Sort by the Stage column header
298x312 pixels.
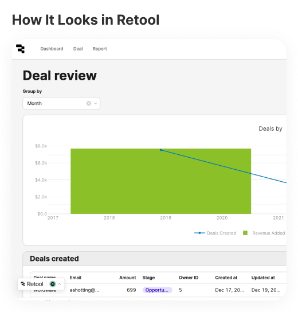148,278
